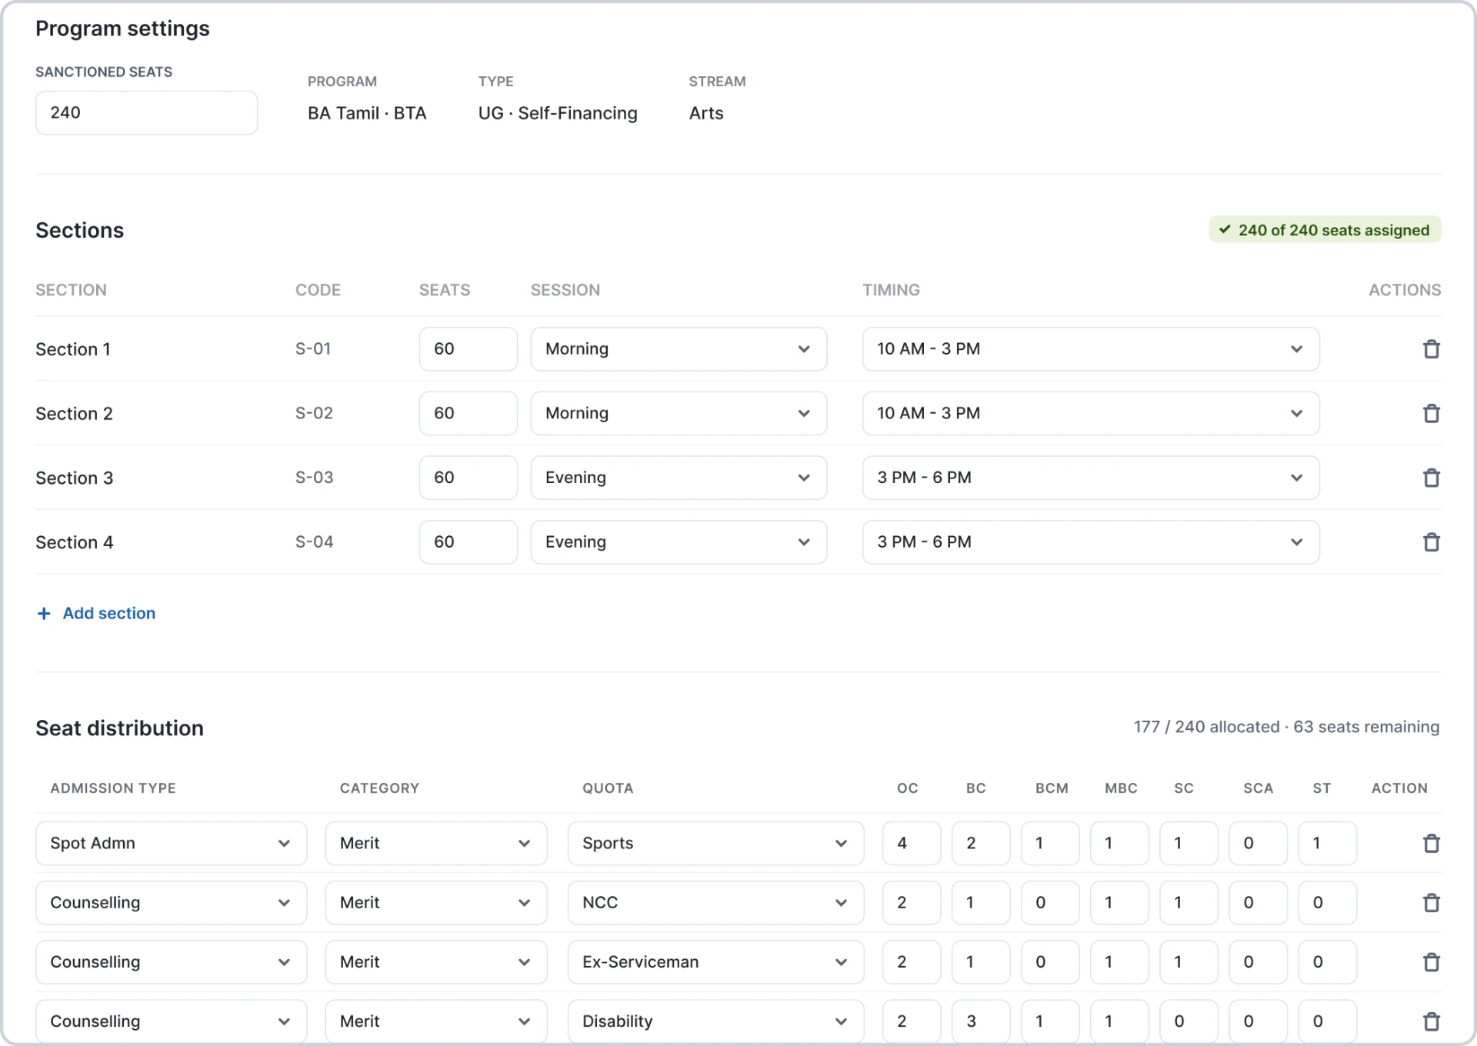This screenshot has height=1046, width=1477.
Task: Click the UG · Self-Financing type value
Action: (x=558, y=113)
